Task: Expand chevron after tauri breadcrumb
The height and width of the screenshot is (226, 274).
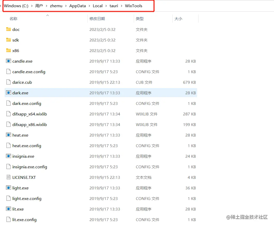Action: (121, 6)
